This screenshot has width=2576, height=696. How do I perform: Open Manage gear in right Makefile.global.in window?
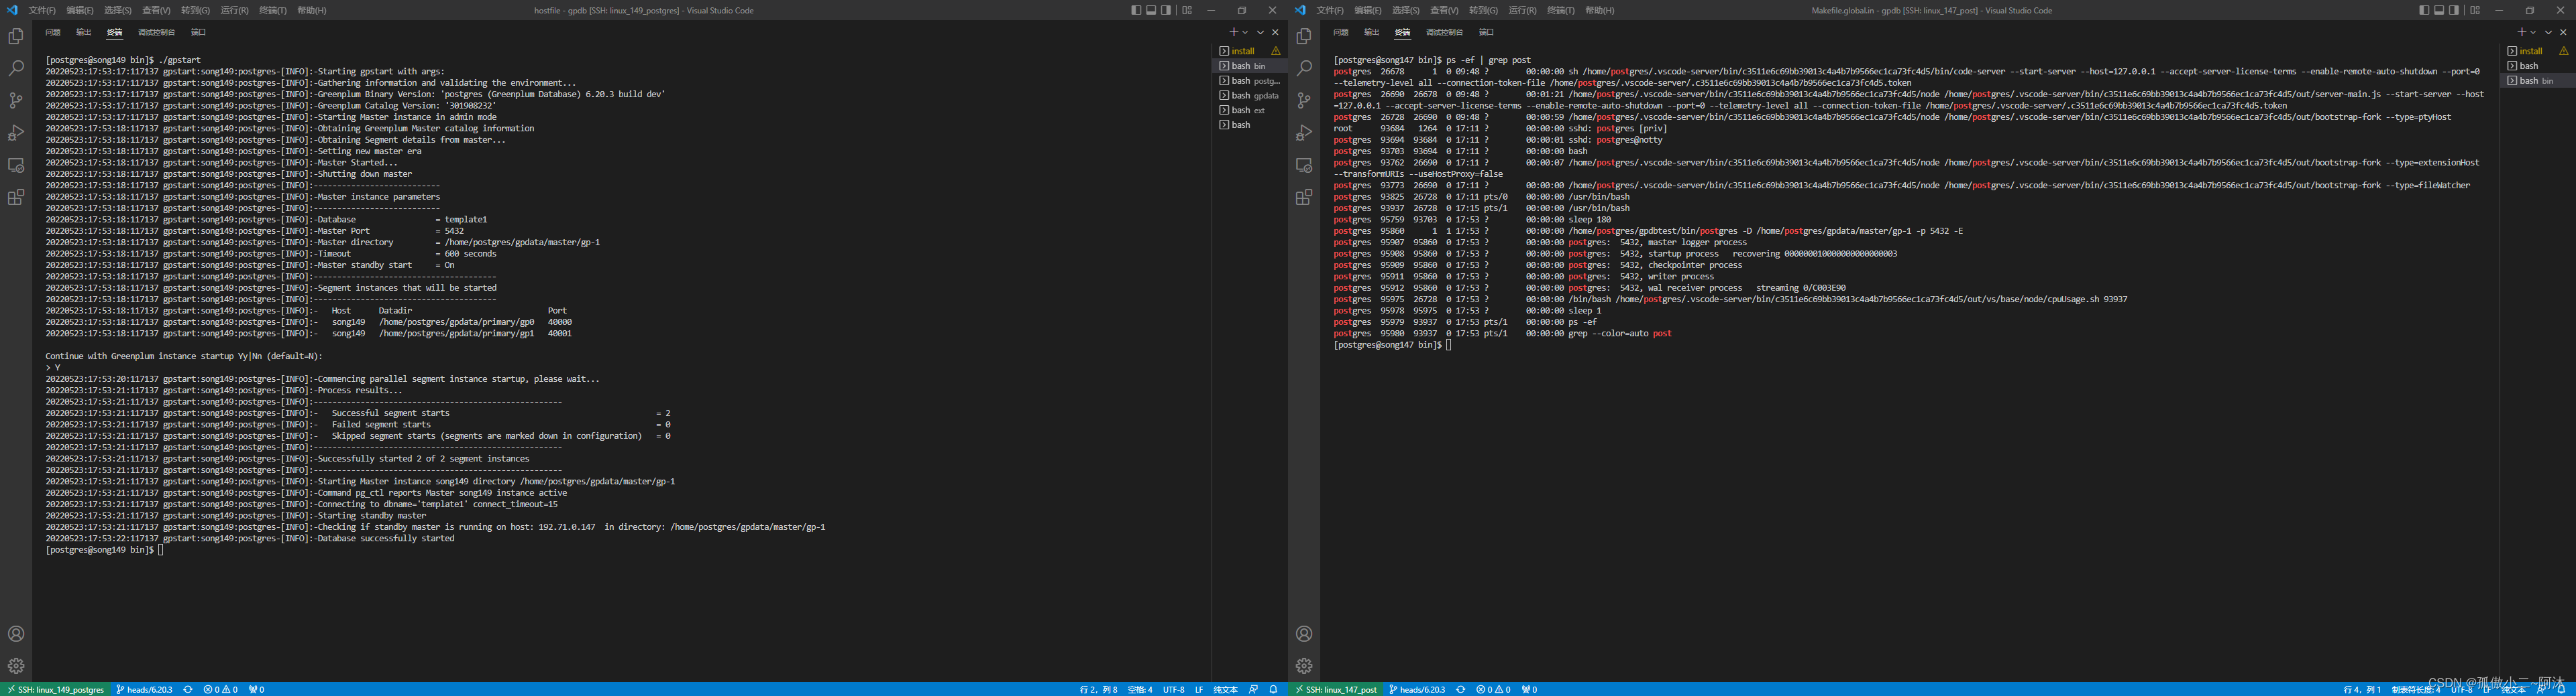(x=1304, y=666)
